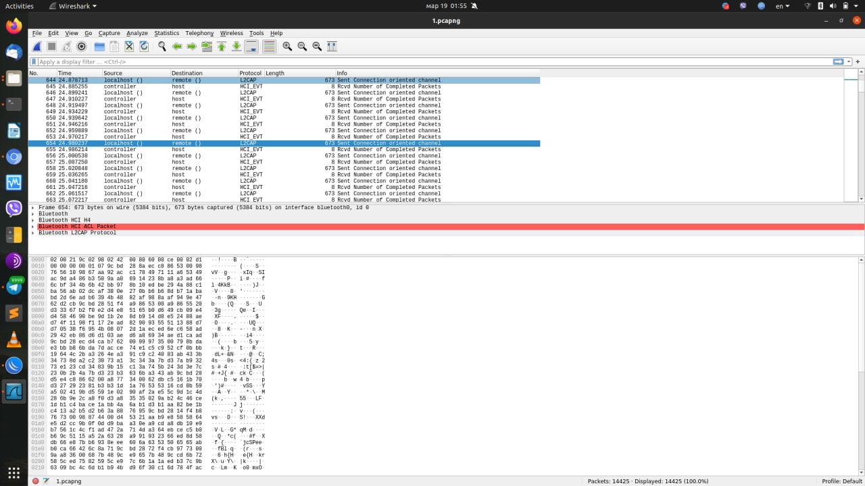Open recent display filters dropdown

[x=849, y=62]
